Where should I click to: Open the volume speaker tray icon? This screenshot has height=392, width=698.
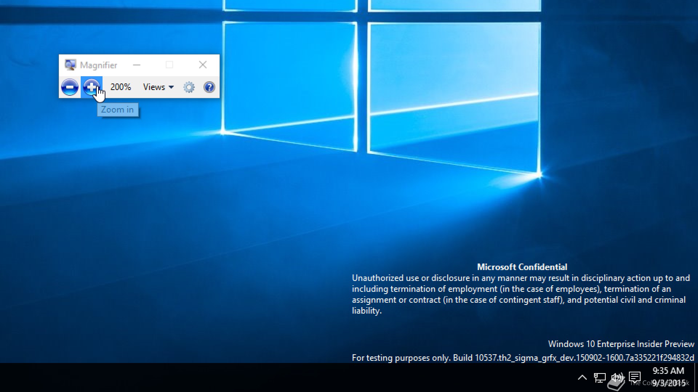point(617,378)
